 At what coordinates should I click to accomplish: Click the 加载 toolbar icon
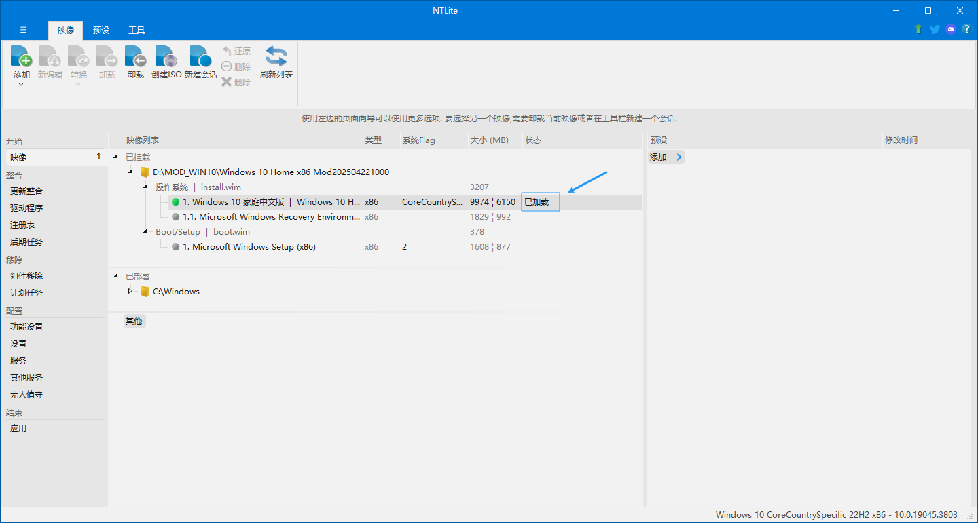107,56
